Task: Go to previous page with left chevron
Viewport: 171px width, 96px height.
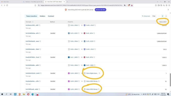Action: click(x=159, y=16)
